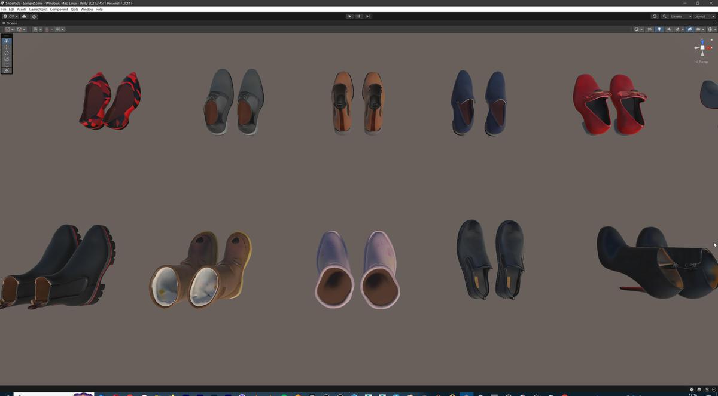
Task: Select the combined Transform tool
Action: point(6,70)
